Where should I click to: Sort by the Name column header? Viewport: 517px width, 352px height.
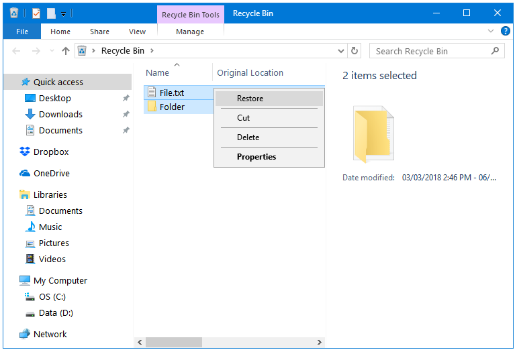click(157, 73)
